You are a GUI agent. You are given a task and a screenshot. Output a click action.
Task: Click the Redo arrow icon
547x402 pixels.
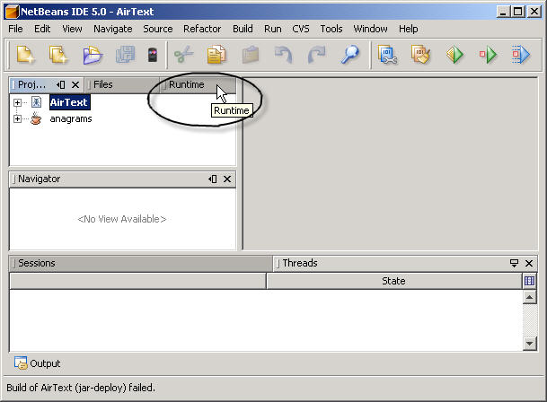pyautogui.click(x=316, y=55)
